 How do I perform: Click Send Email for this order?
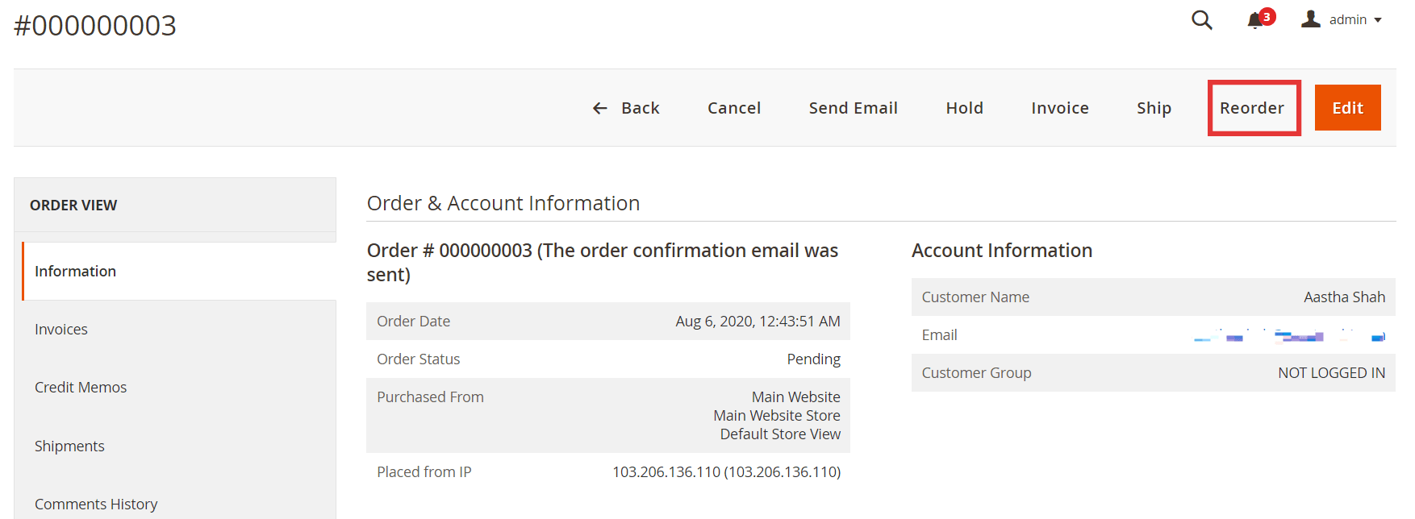point(853,107)
